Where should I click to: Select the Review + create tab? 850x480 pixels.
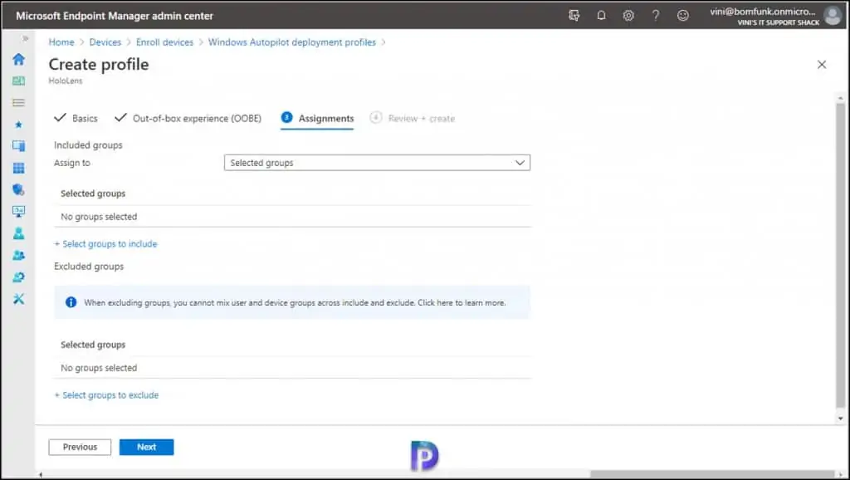[412, 118]
